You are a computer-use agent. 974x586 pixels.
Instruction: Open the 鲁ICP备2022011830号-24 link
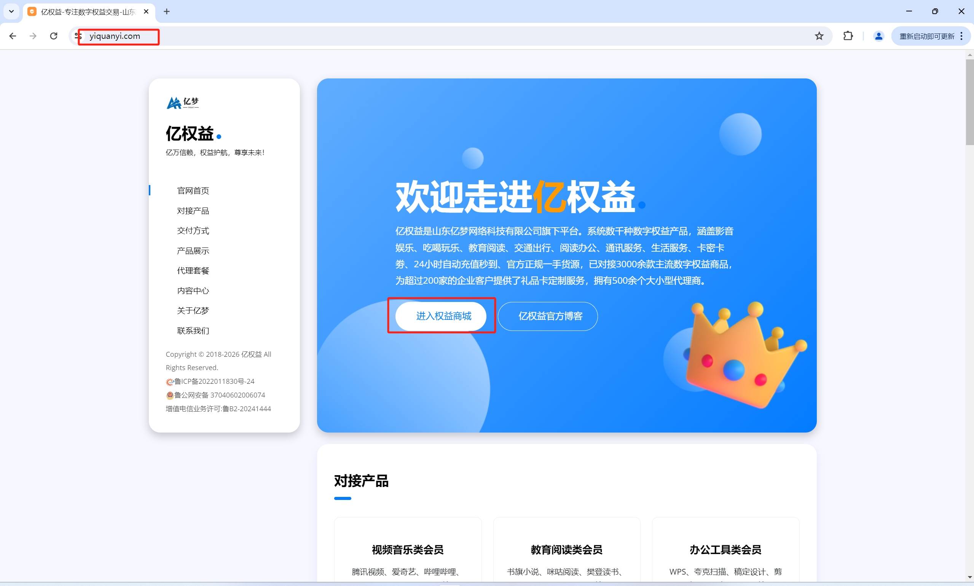[214, 382]
